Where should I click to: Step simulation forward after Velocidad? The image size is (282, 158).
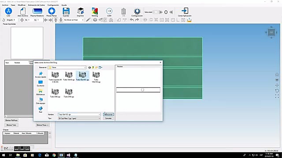click(171, 12)
